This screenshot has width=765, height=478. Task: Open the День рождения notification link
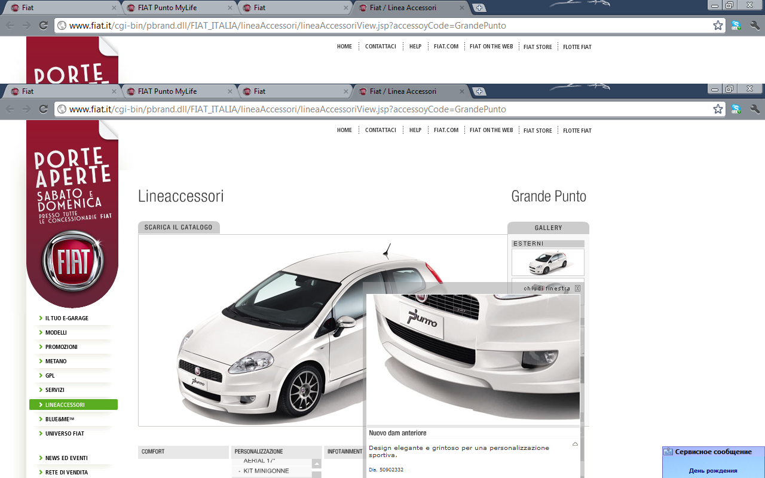tap(712, 471)
